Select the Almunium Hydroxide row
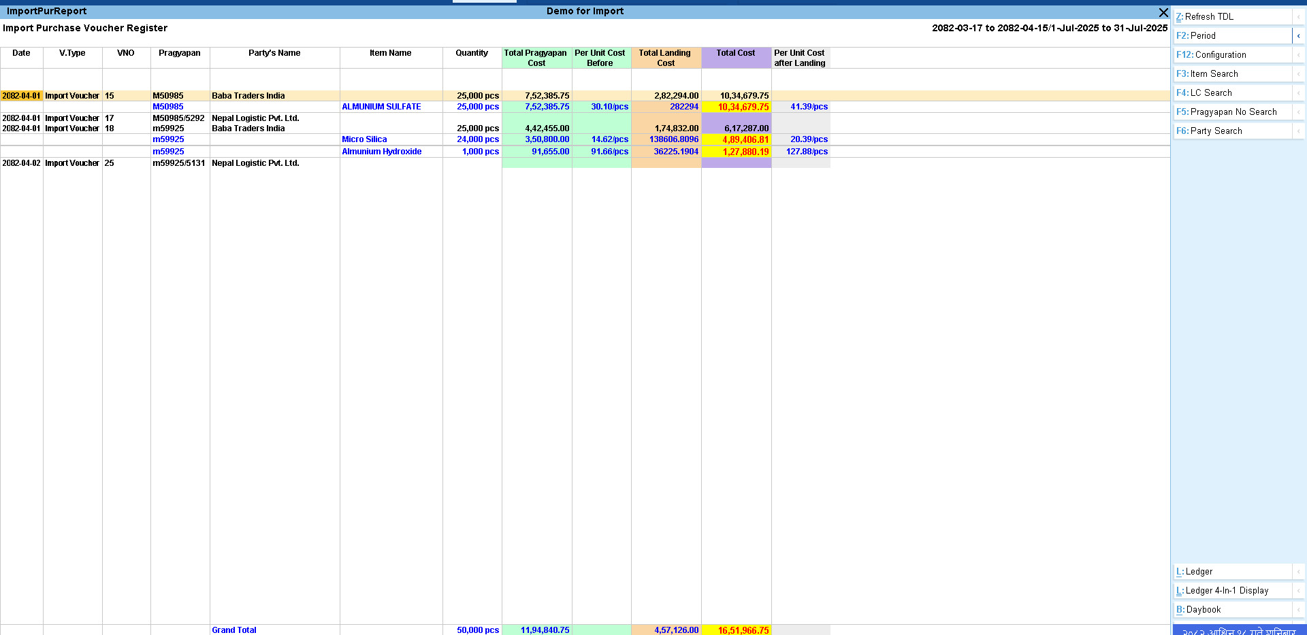 (381, 152)
